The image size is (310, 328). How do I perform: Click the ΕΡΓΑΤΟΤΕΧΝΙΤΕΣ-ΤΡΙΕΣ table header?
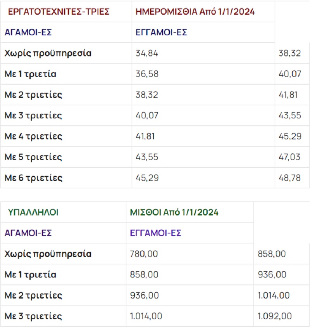tap(57, 12)
